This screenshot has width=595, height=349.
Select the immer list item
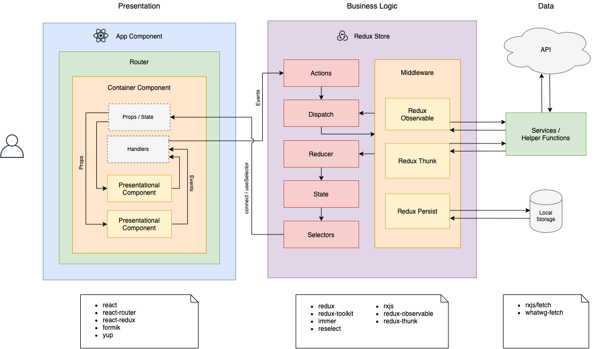(x=327, y=321)
